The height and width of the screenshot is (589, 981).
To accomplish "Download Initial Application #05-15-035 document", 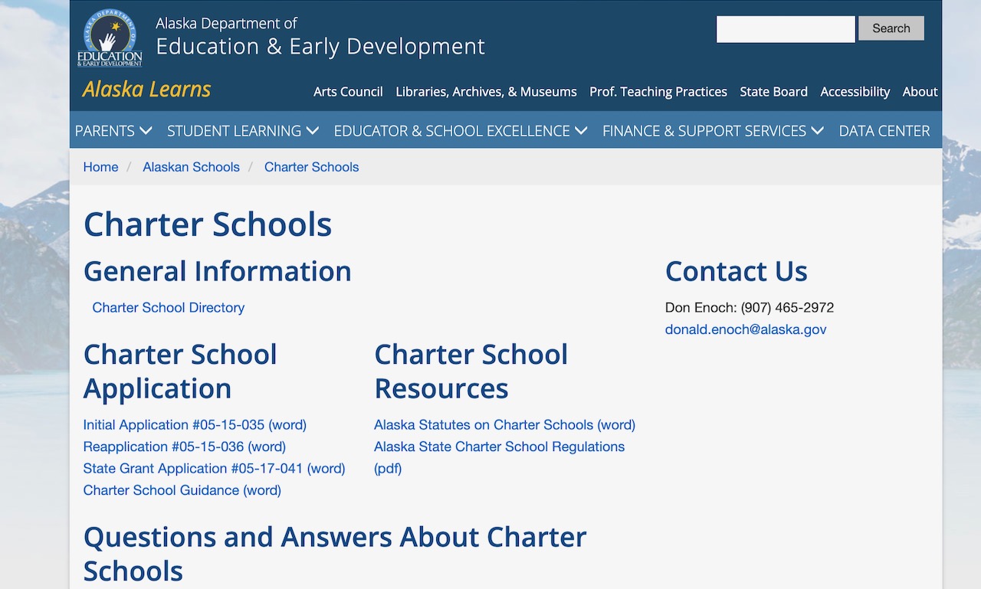I will click(x=195, y=425).
